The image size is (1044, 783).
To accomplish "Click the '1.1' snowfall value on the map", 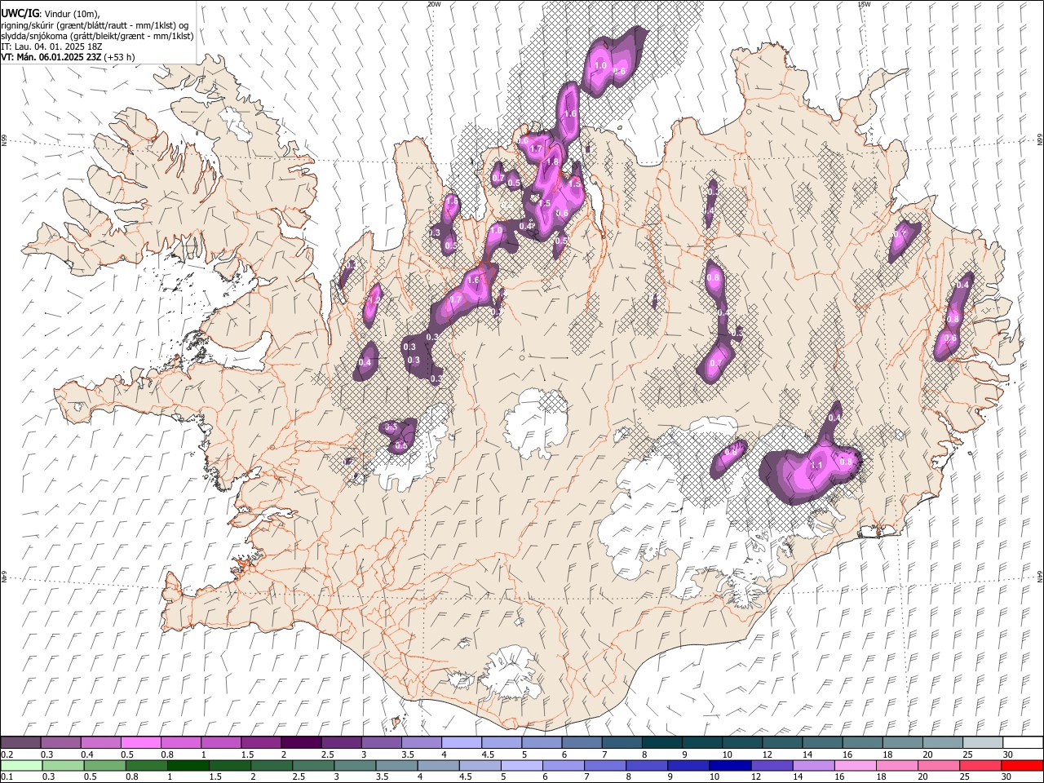I will [816, 465].
